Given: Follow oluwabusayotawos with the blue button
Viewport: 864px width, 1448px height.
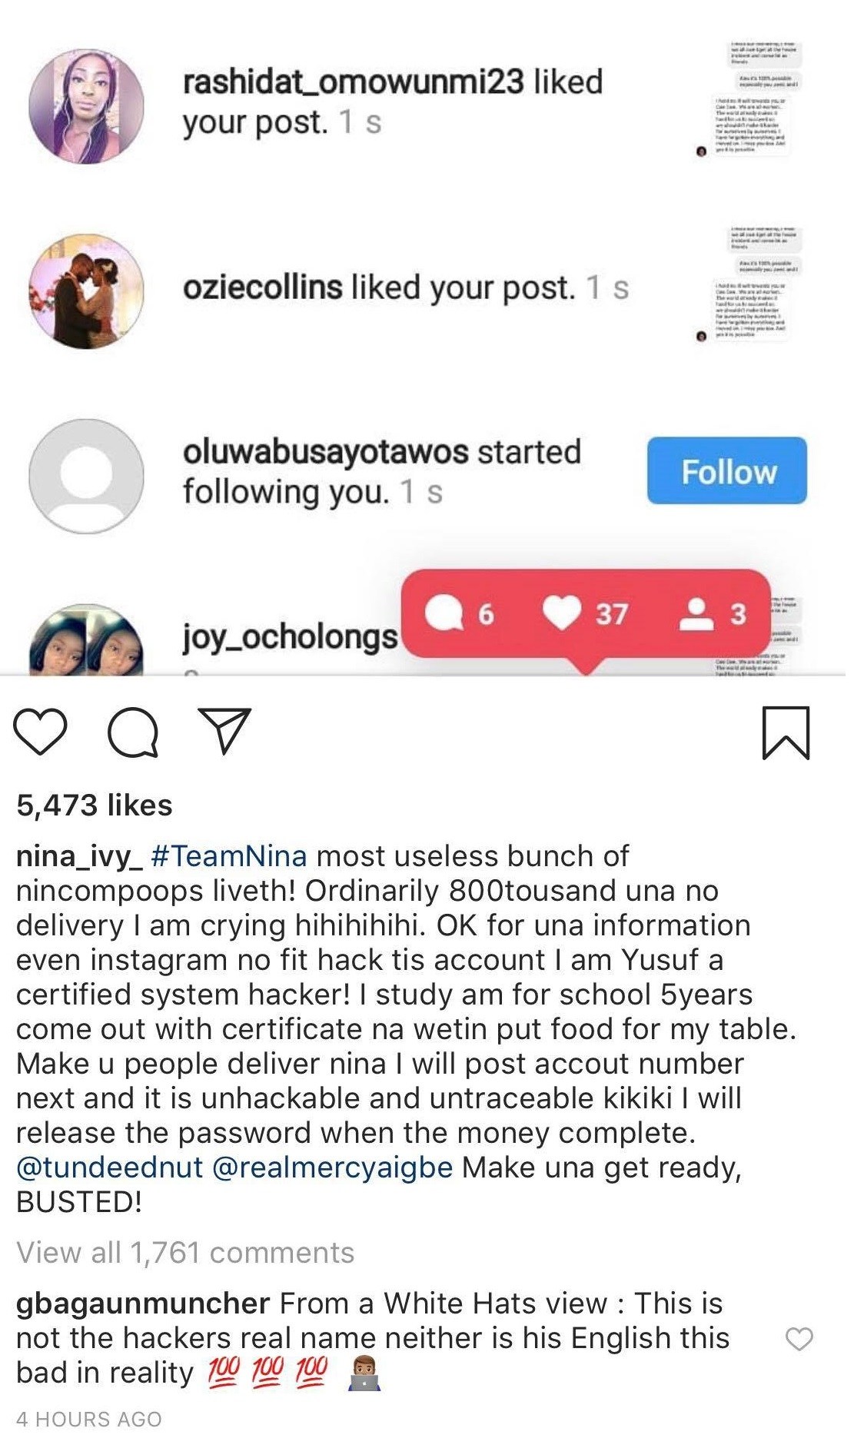Looking at the screenshot, I should tap(726, 471).
